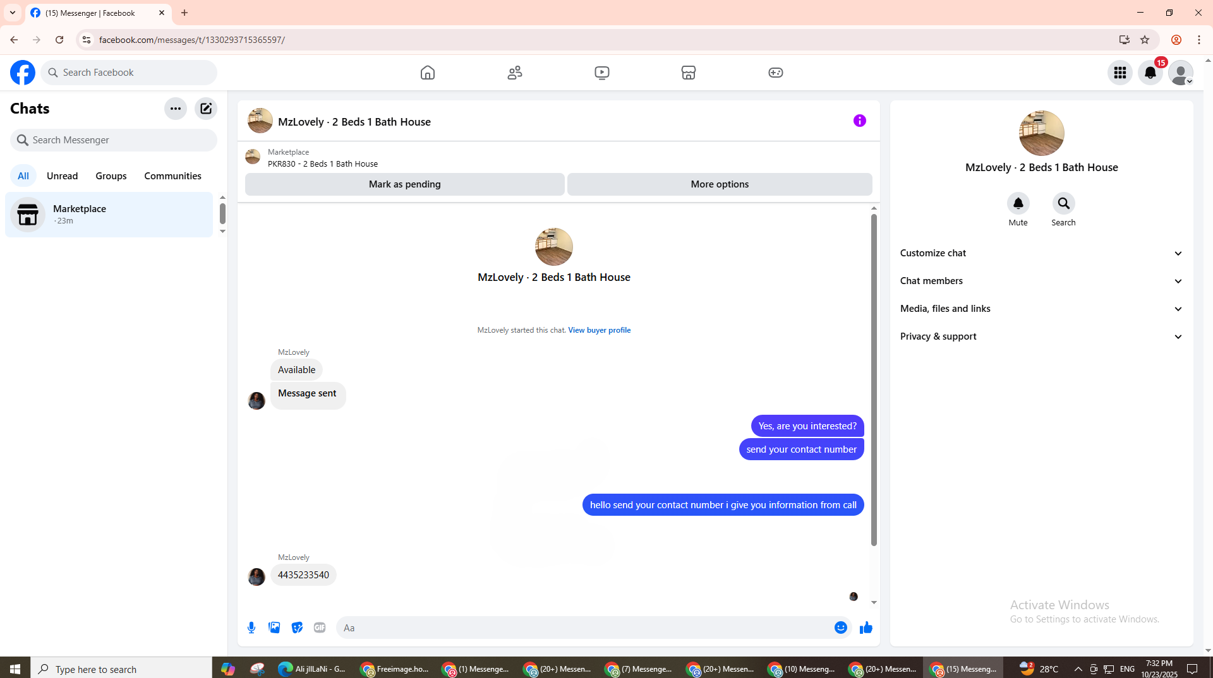This screenshot has height=678, width=1213.
Task: Bookmark this page with star icon
Action: [1145, 40]
